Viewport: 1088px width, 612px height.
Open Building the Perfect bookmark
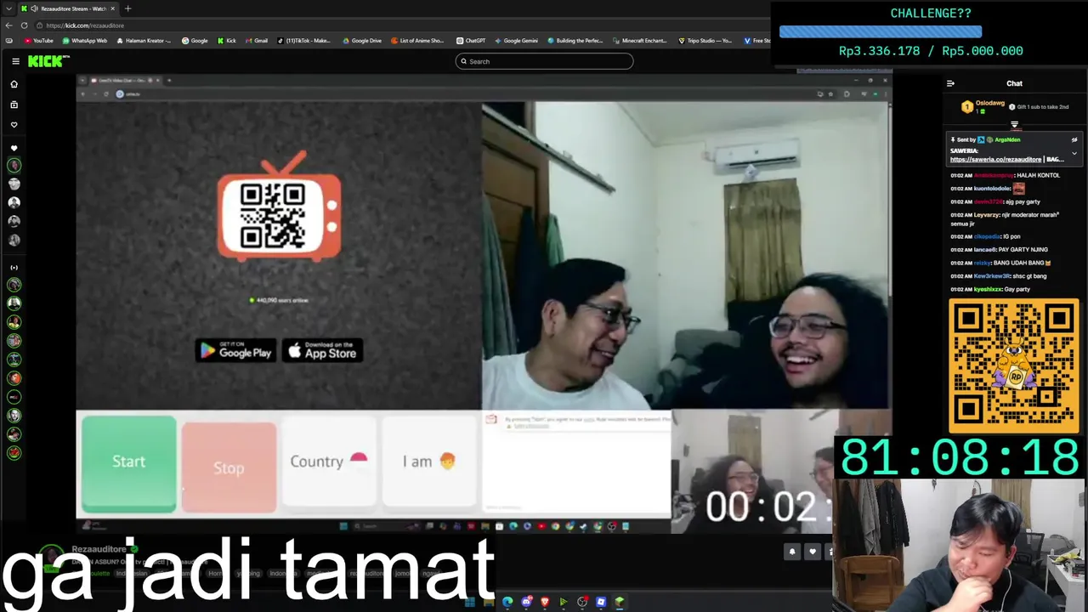point(575,41)
